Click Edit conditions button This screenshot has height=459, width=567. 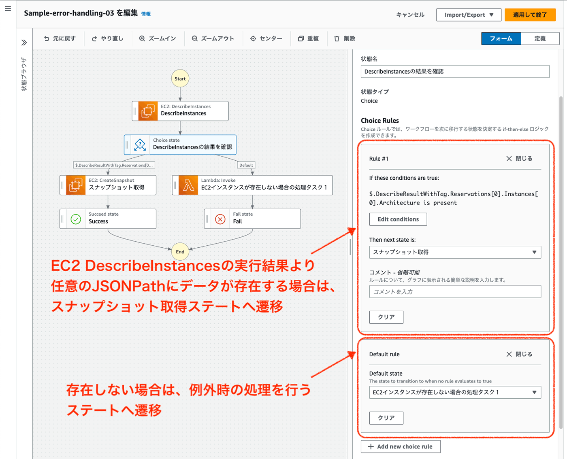click(x=398, y=219)
